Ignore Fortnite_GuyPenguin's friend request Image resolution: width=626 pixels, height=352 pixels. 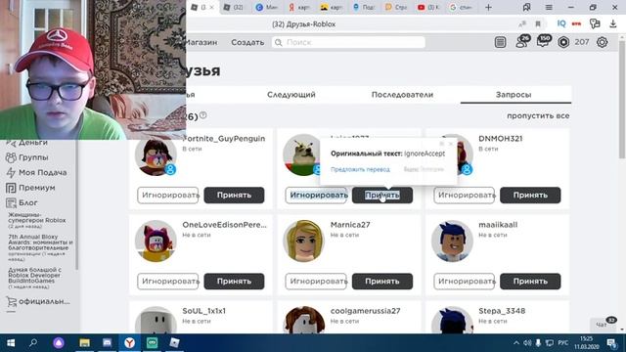coord(167,196)
